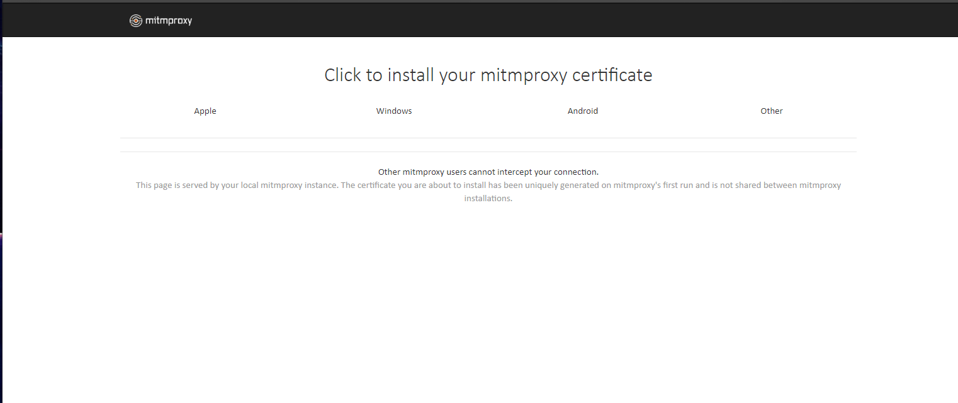958x403 pixels.
Task: Open the Android certificate instructions
Action: pyautogui.click(x=583, y=111)
